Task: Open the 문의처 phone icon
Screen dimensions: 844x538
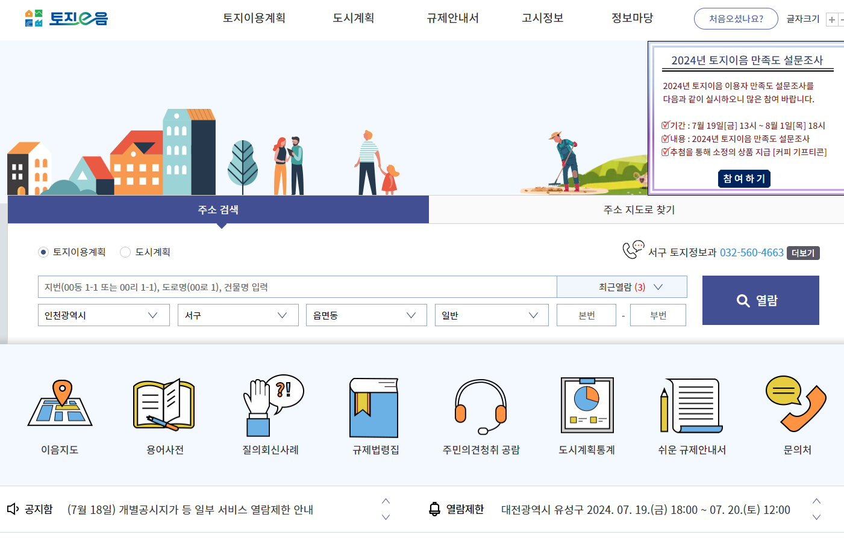Action: click(796, 404)
